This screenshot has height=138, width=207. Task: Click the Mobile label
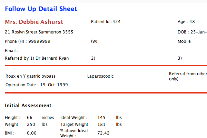tap(184, 41)
